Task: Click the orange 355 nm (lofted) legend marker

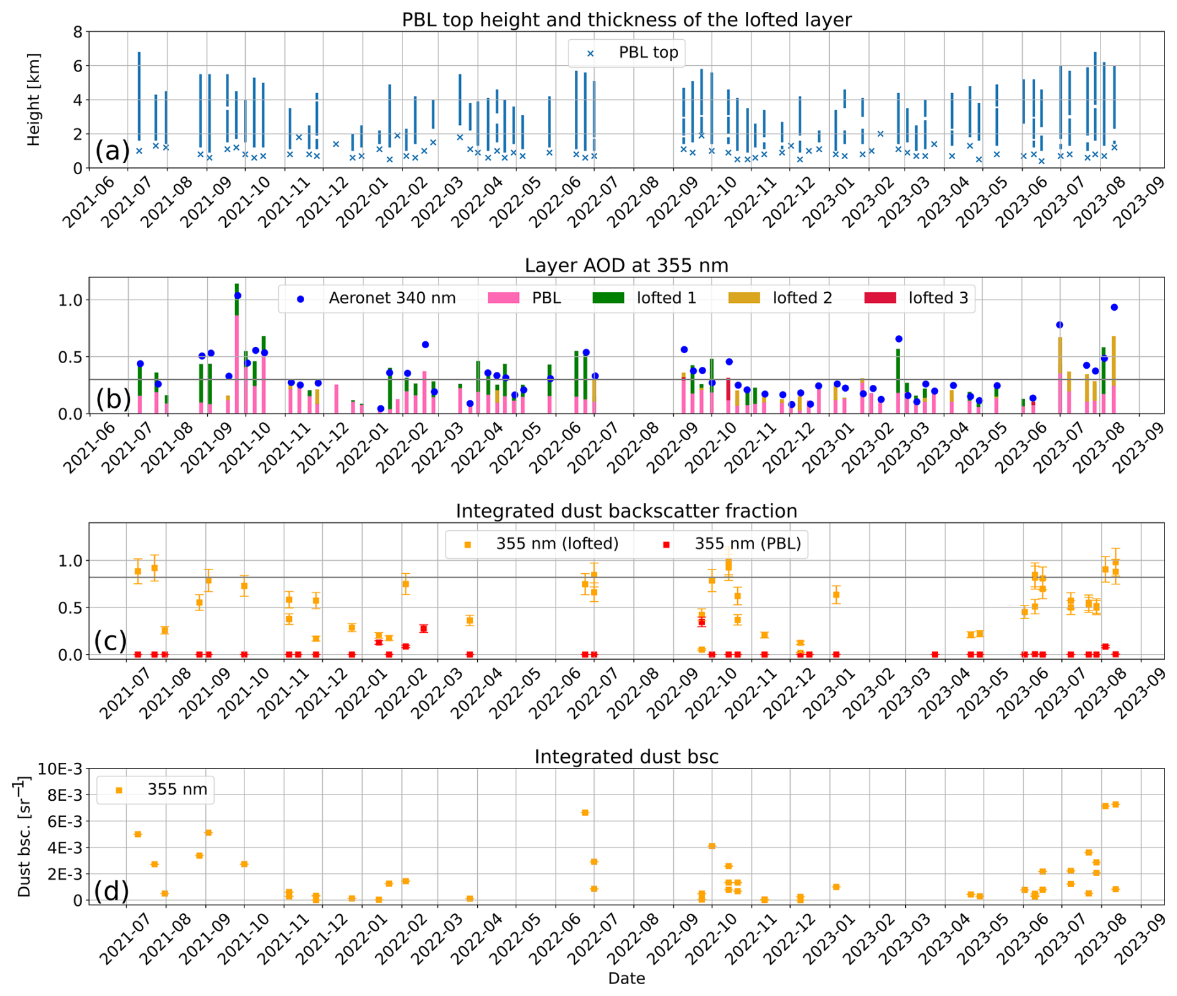Action: tap(468, 545)
